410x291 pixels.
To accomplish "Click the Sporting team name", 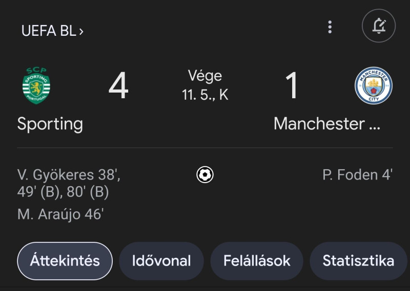I will pos(50,124).
